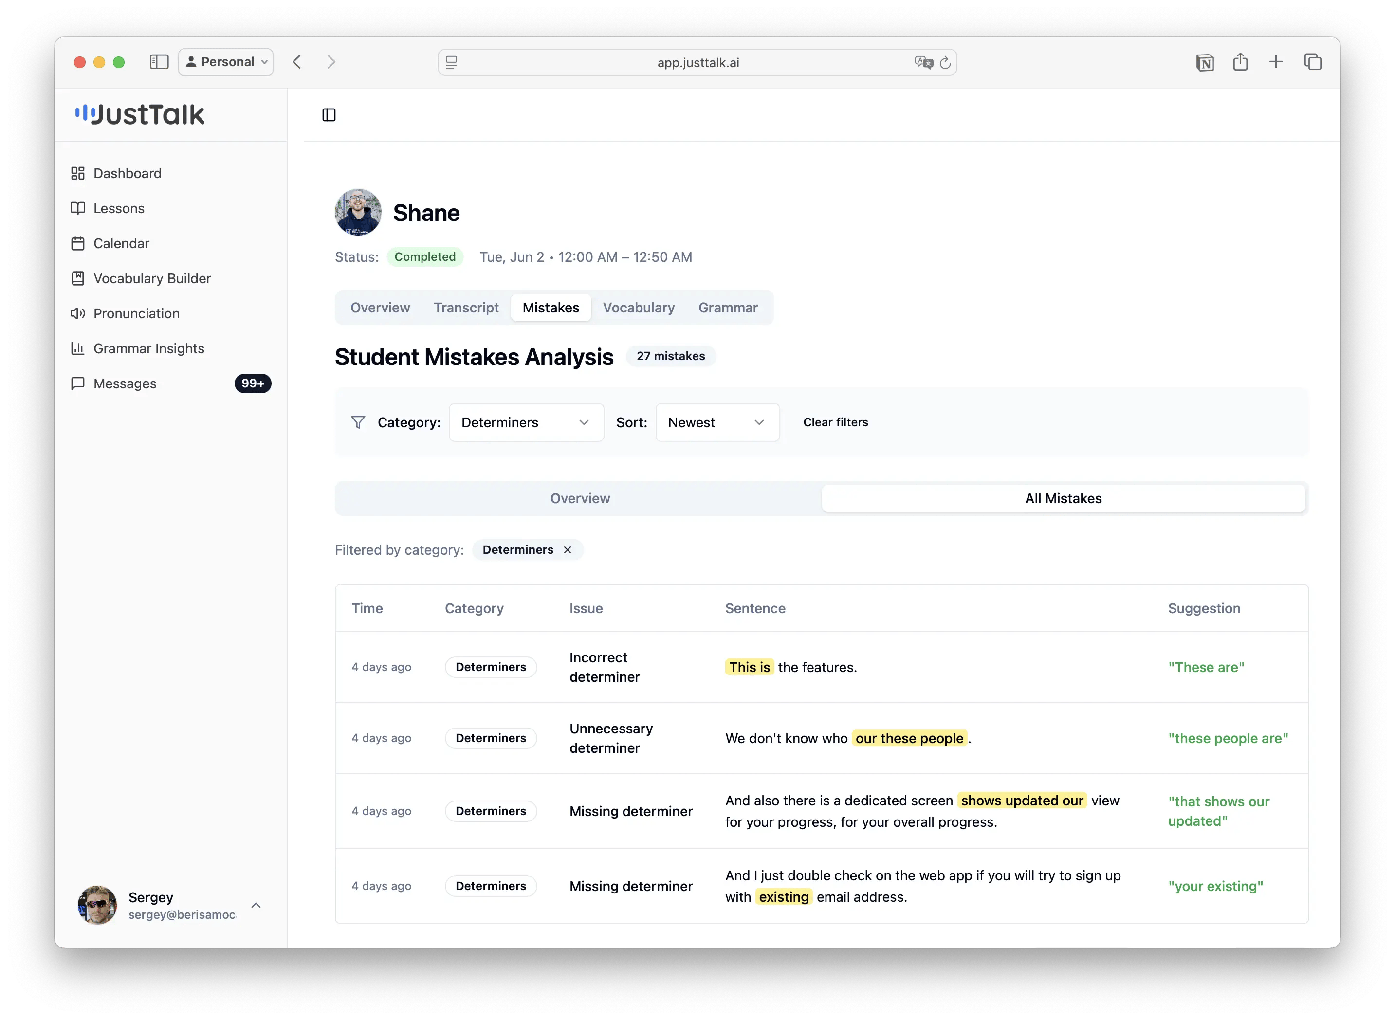Open the Sort dropdown set to Newest
Image resolution: width=1395 pixels, height=1020 pixels.
pos(717,422)
